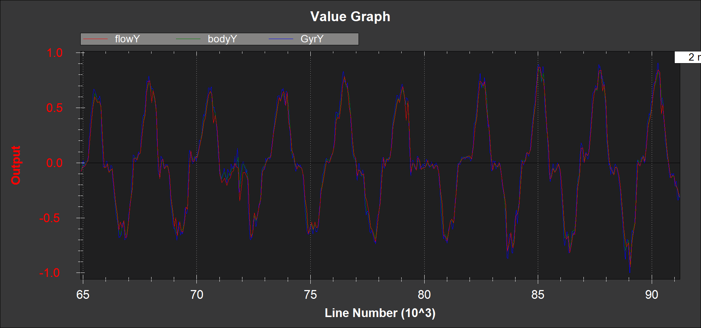701x328 pixels.
Task: Click the blue GyrY legend line sample
Action: pyautogui.click(x=281, y=39)
